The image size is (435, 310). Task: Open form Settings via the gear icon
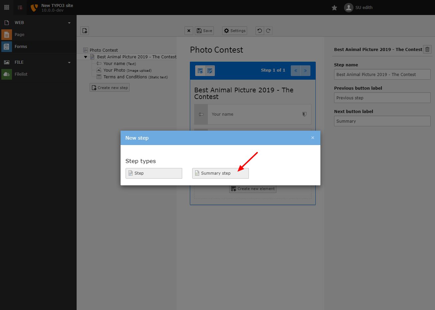[234, 30]
